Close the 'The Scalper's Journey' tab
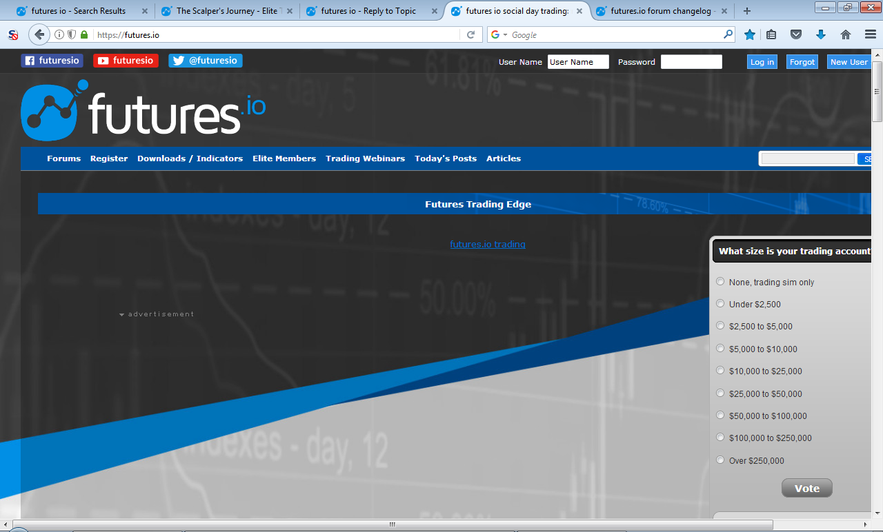This screenshot has height=532, width=883. click(x=290, y=11)
